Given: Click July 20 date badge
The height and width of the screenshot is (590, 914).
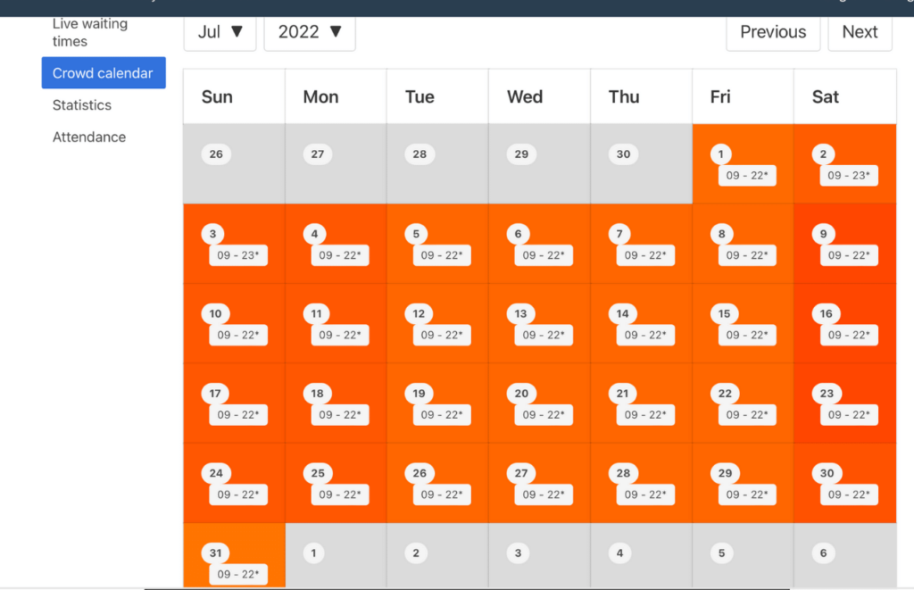Looking at the screenshot, I should (521, 394).
